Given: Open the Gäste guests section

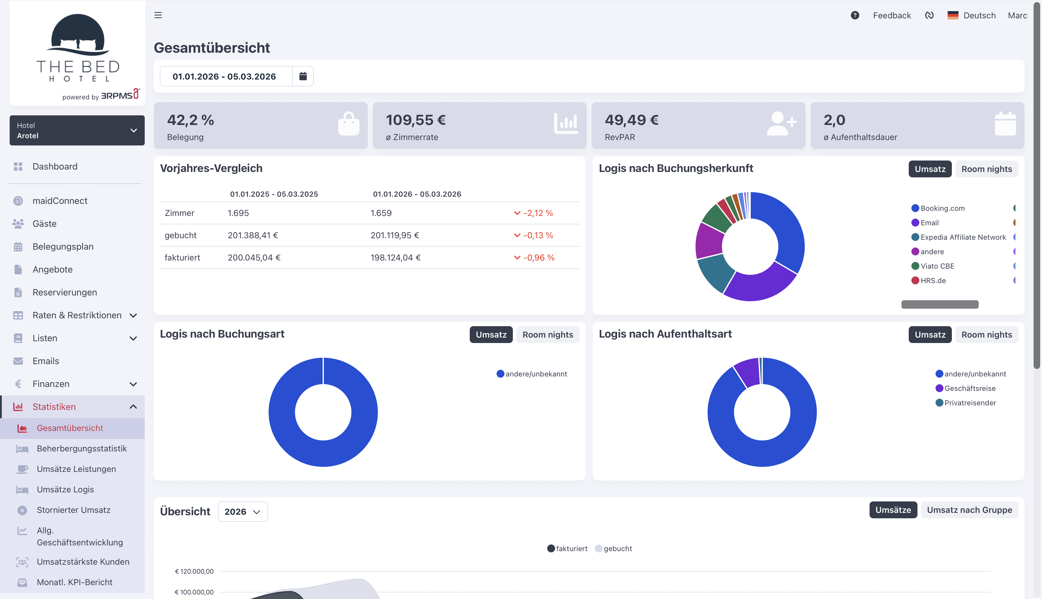Looking at the screenshot, I should tap(45, 223).
